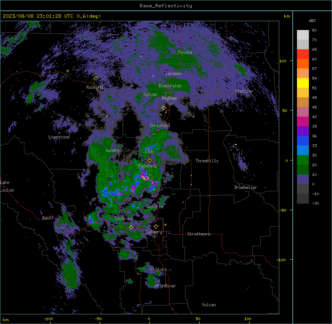Image resolution: width=332 pixels, height=324 pixels.
Task: Click the Vulcan city label
Action: pos(209,305)
